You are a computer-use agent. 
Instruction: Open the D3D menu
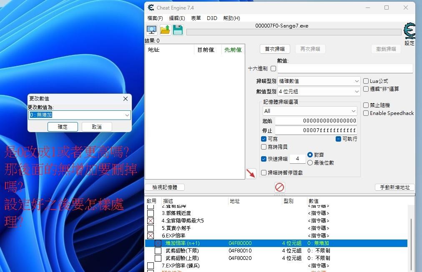pyautogui.click(x=212, y=18)
